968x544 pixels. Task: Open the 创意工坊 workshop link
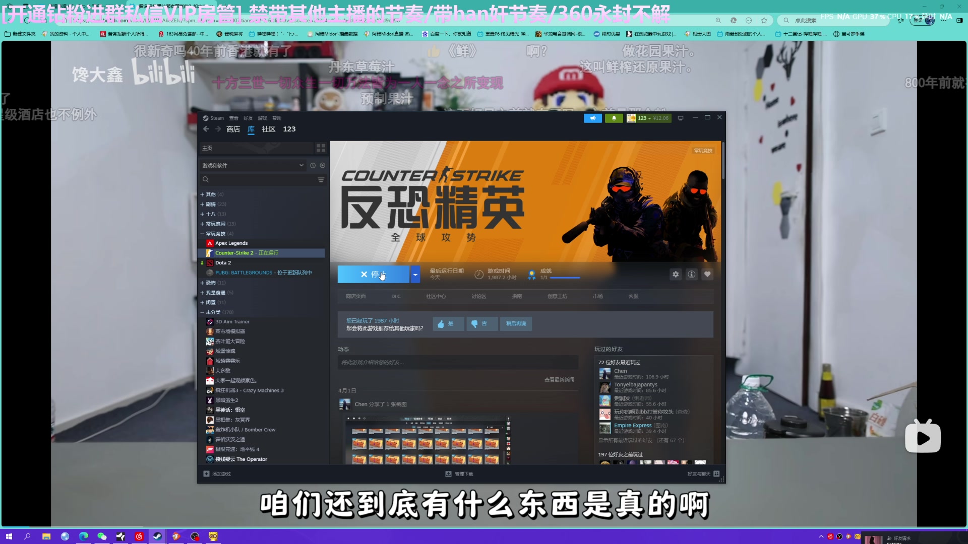pos(557,296)
